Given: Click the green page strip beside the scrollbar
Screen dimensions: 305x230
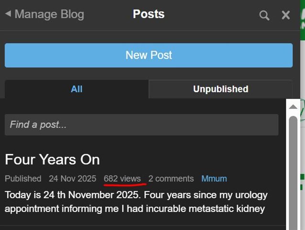Looking at the screenshot, I should [x=302, y=182].
